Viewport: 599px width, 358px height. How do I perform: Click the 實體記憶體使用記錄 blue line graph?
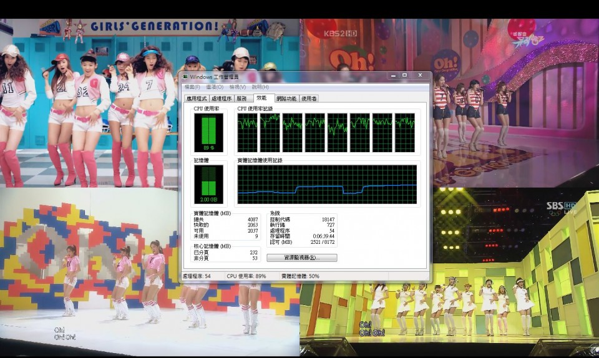(327, 185)
